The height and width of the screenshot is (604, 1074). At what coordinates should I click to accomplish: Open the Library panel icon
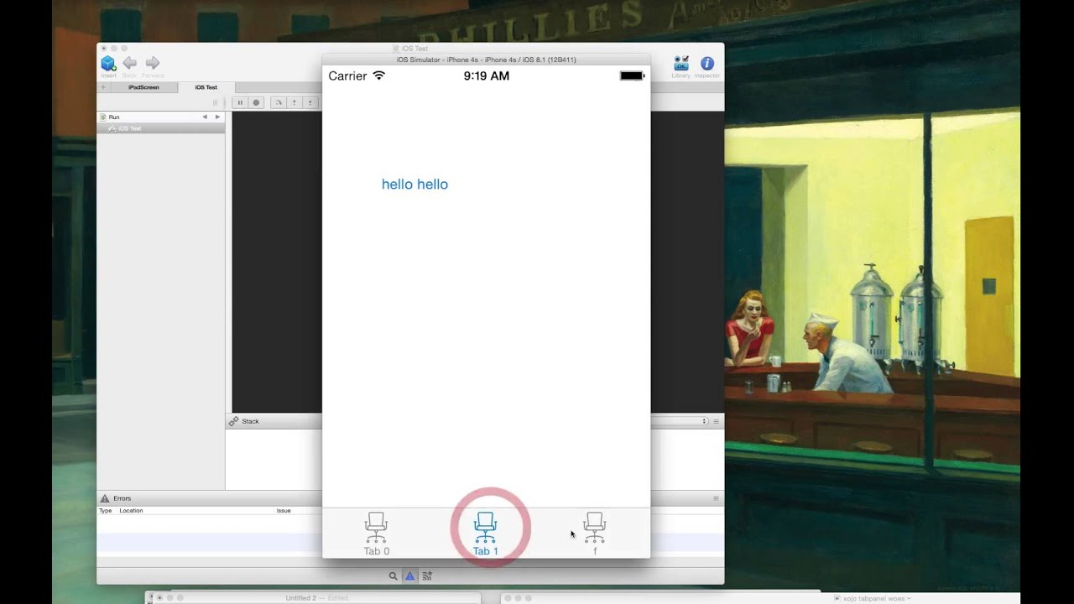pos(681,64)
